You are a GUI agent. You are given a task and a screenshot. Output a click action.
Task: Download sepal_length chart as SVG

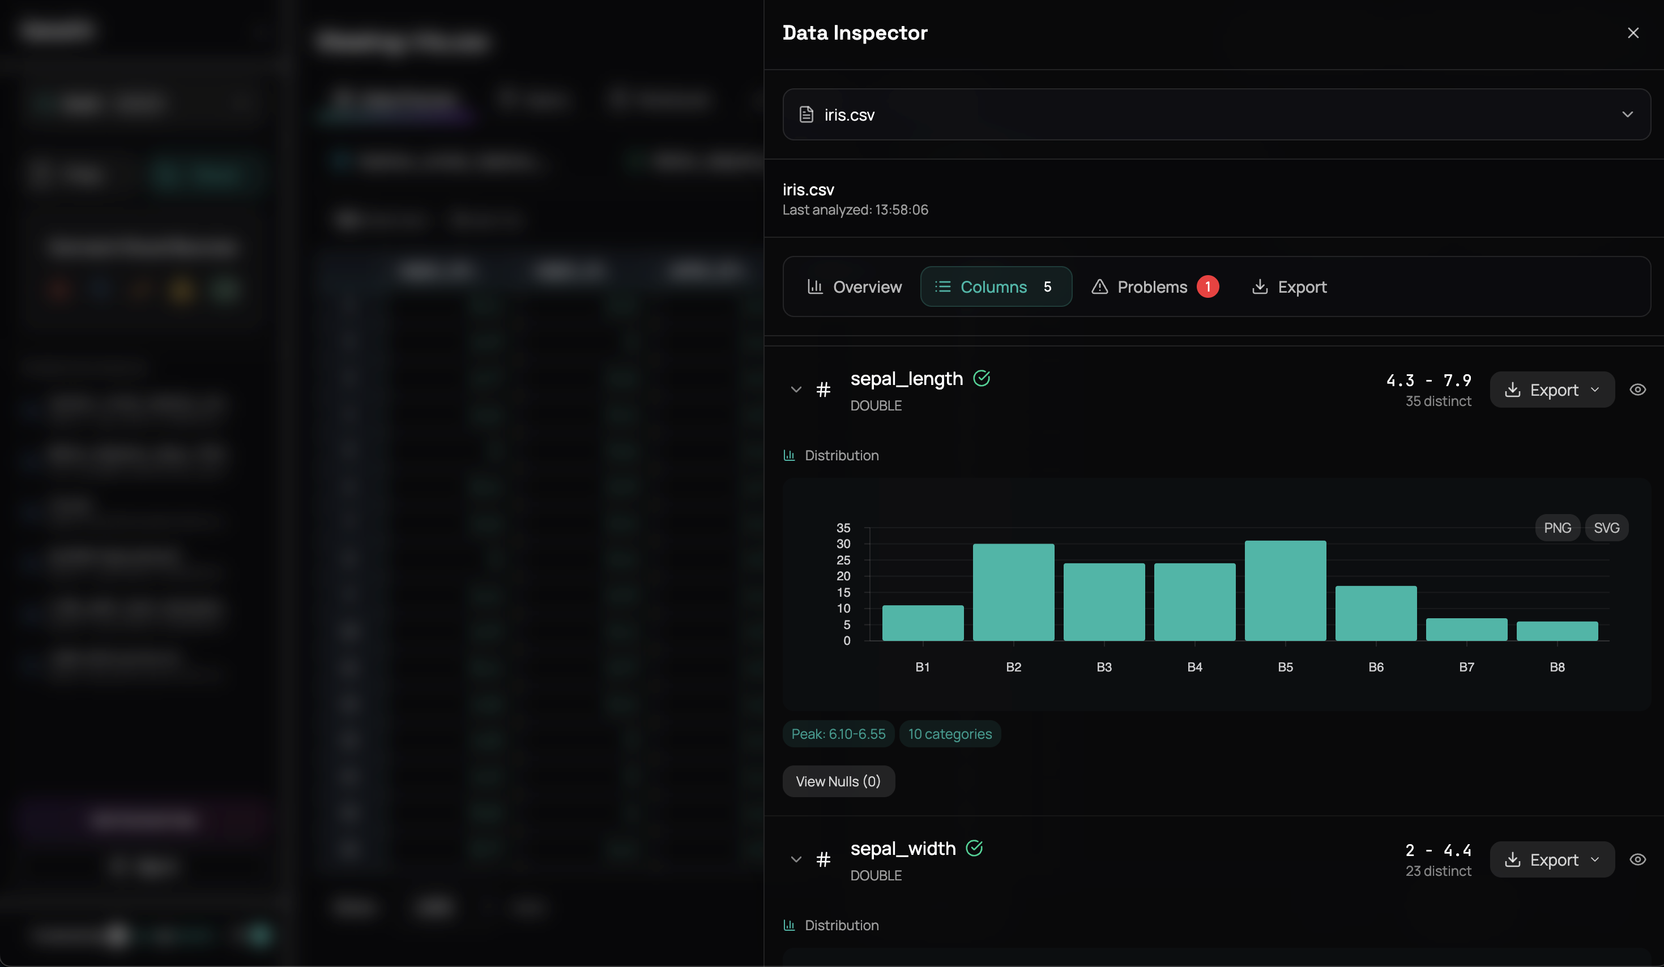point(1606,528)
